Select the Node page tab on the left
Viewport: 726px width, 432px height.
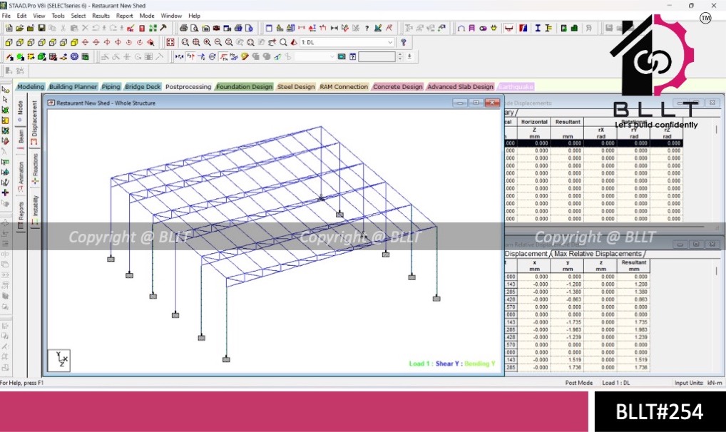21,111
